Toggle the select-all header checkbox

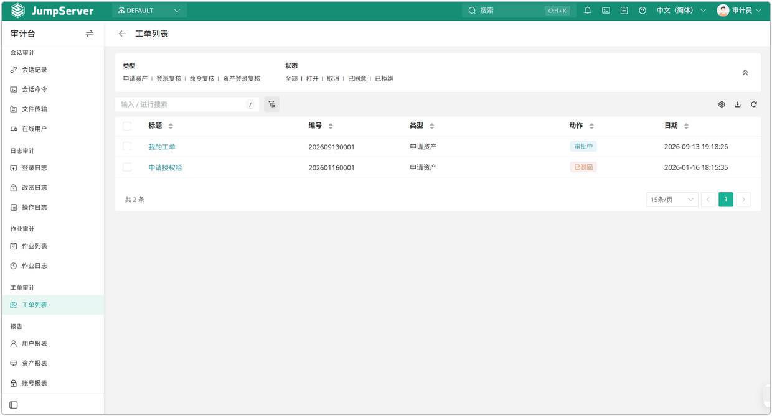[x=127, y=126]
